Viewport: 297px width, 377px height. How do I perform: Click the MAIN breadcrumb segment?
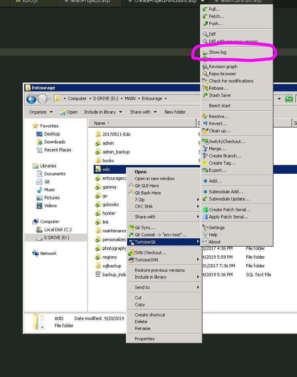pyautogui.click(x=130, y=98)
